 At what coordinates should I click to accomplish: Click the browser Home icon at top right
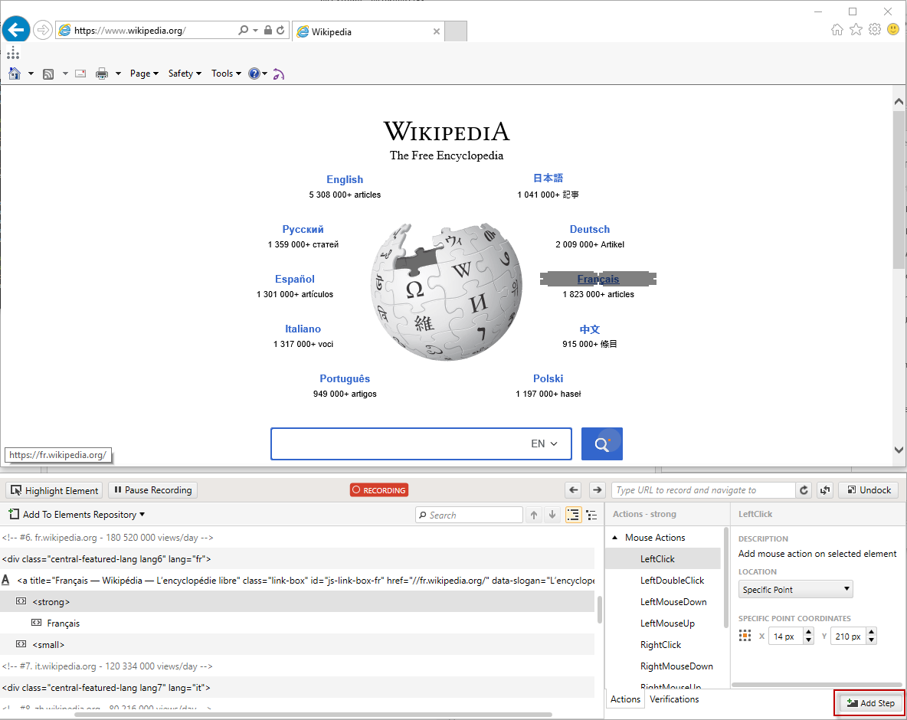tap(837, 30)
